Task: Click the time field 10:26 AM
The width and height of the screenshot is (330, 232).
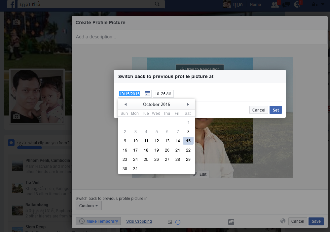Action: tap(163, 94)
